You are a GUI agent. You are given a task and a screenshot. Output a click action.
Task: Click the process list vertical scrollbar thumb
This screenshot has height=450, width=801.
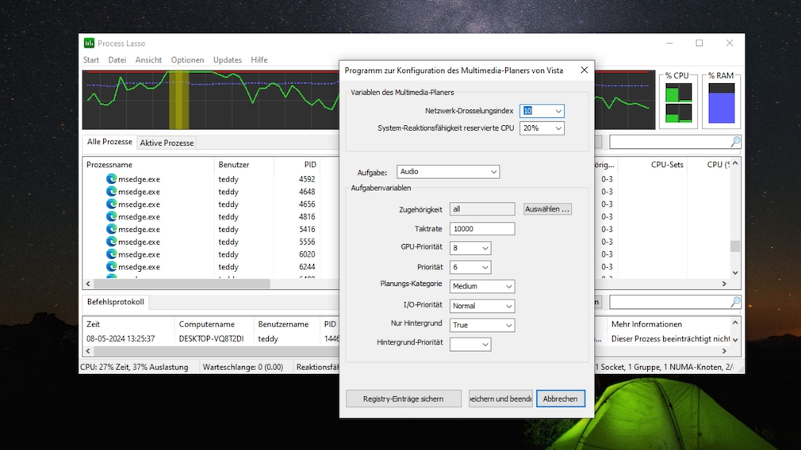(734, 246)
